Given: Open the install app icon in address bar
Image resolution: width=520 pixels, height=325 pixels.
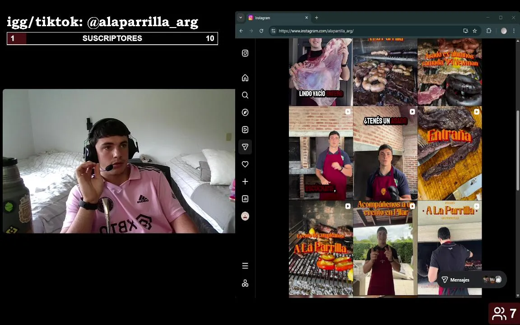Looking at the screenshot, I should tap(466, 31).
